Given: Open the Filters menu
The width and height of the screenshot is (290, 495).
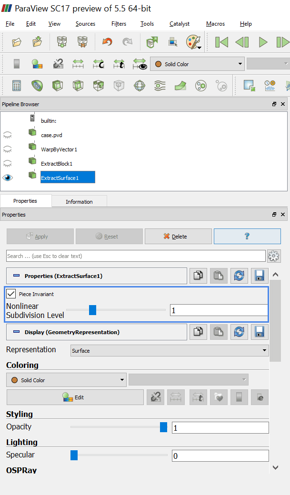Looking at the screenshot, I should pos(119,24).
